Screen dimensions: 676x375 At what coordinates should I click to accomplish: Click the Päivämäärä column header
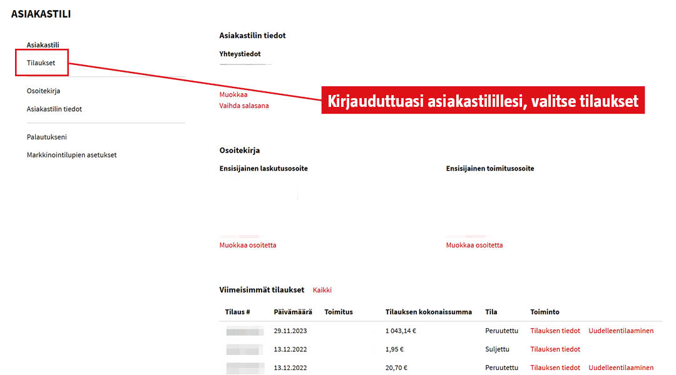pyautogui.click(x=292, y=312)
